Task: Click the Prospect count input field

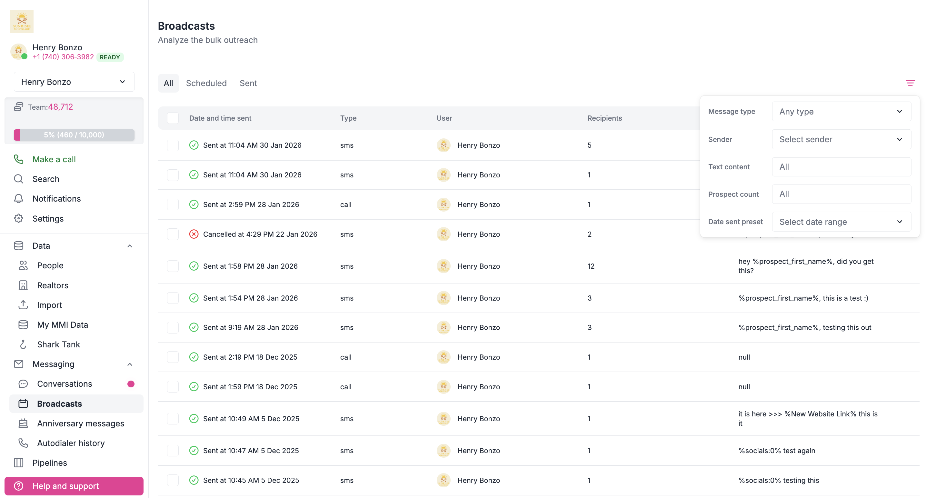Action: pos(841,194)
